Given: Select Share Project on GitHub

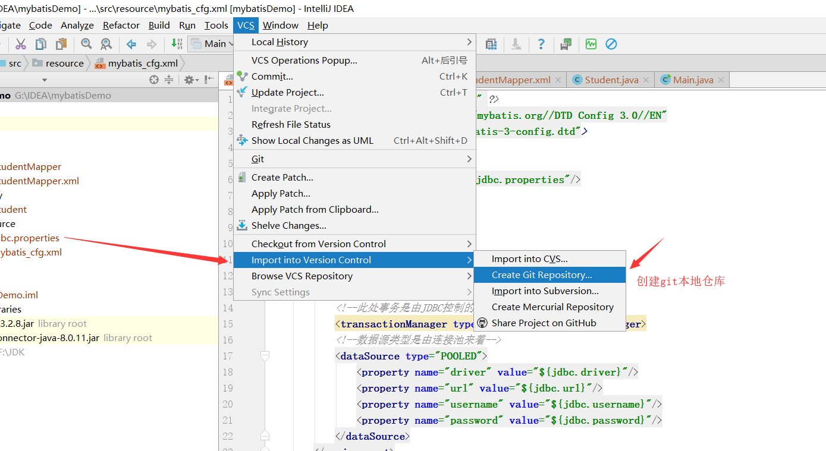Looking at the screenshot, I should point(549,323).
